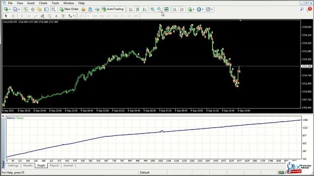Image resolution: width=314 pixels, height=176 pixels.
Task: Expand the Indicators dropdown arrow
Action: [194, 9]
